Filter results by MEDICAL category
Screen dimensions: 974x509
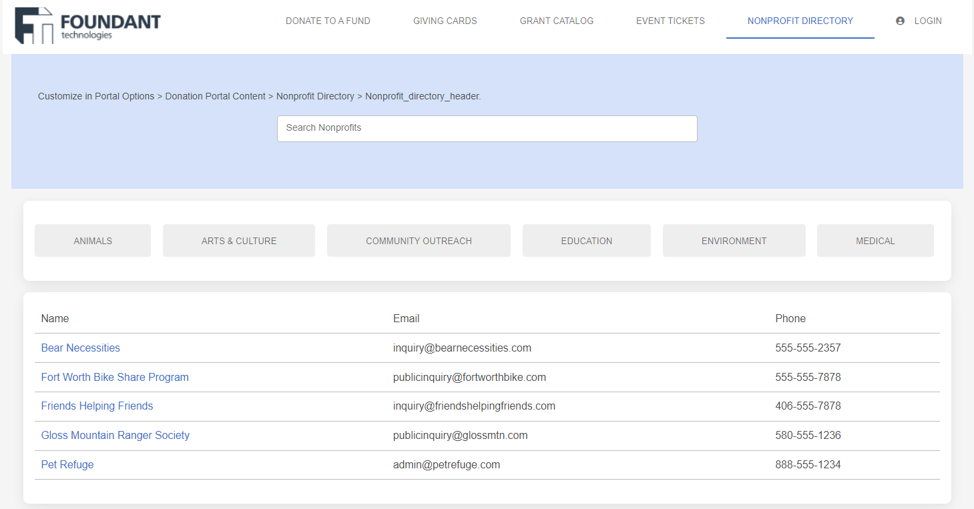875,240
